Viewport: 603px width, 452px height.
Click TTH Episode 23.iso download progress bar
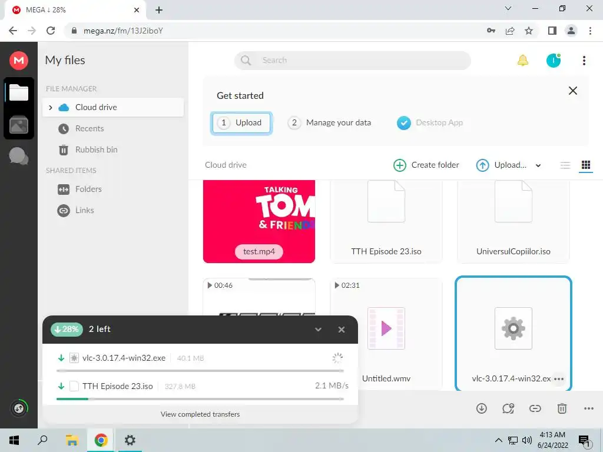pos(200,399)
